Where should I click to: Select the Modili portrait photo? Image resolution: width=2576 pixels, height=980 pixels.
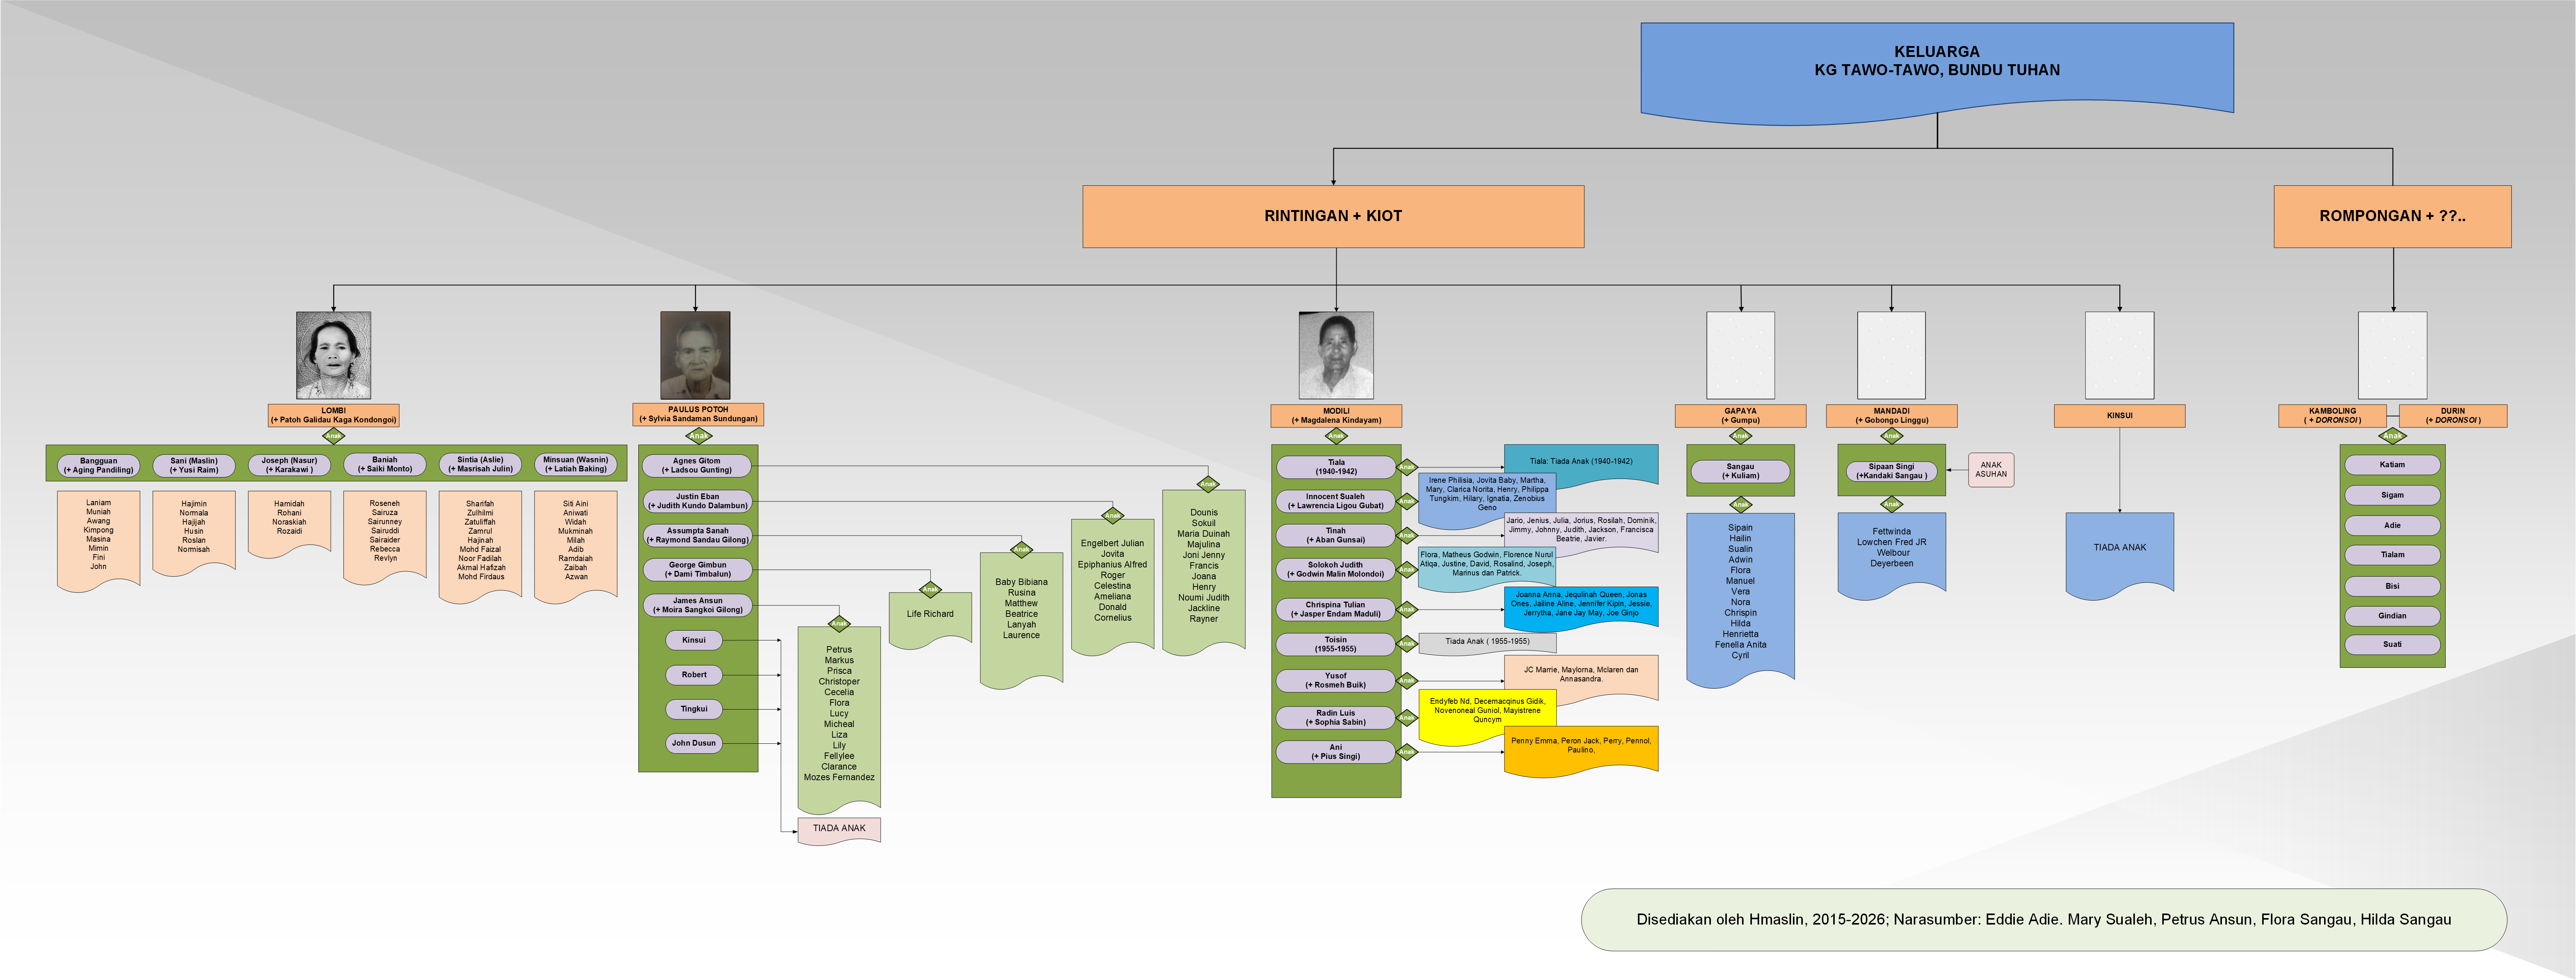1336,355
